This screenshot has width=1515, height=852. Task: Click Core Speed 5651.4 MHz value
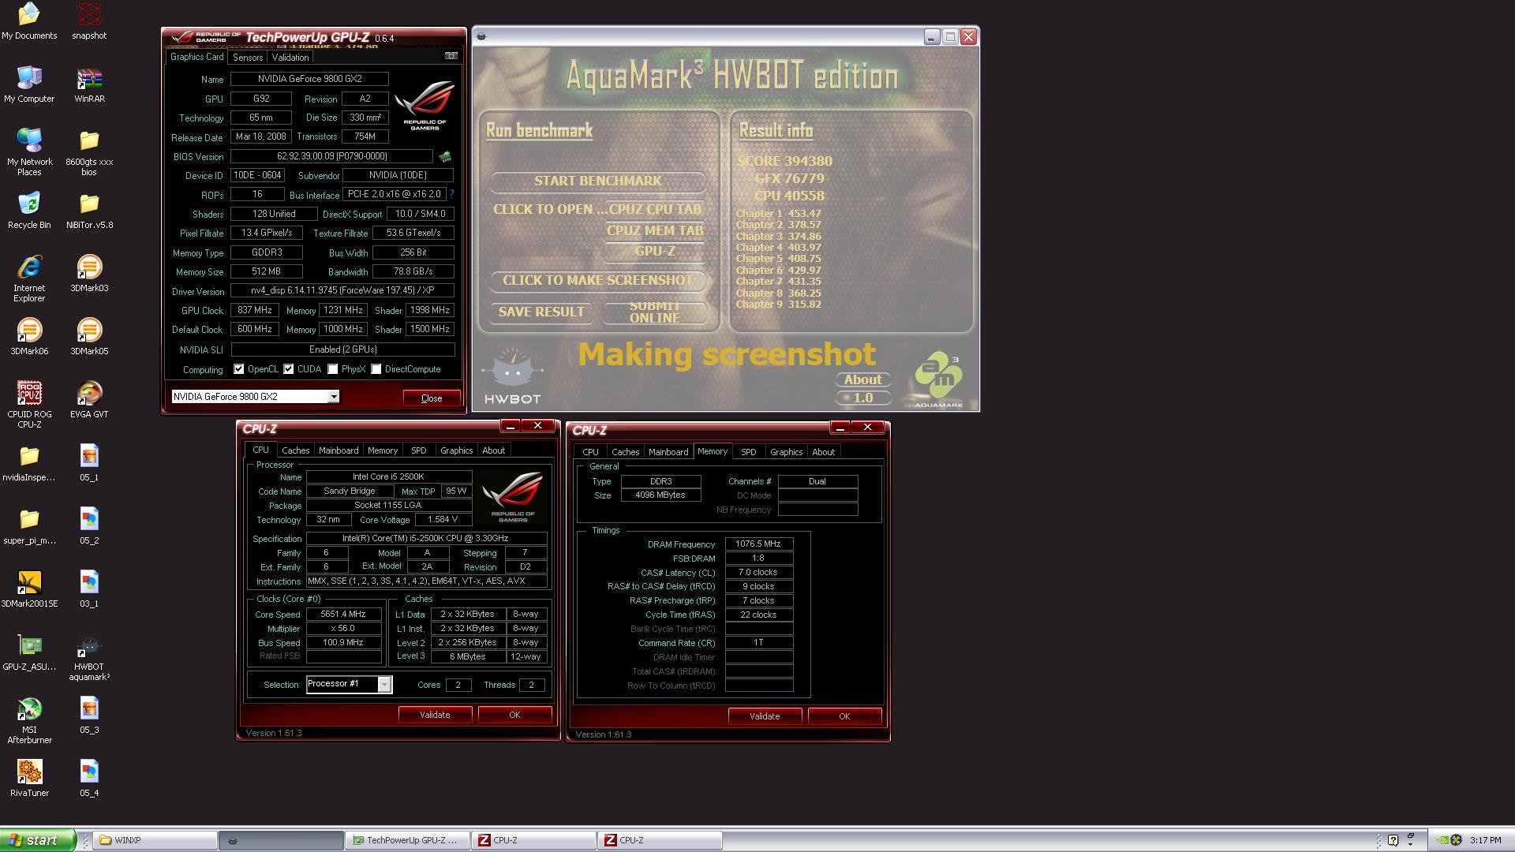[343, 614]
